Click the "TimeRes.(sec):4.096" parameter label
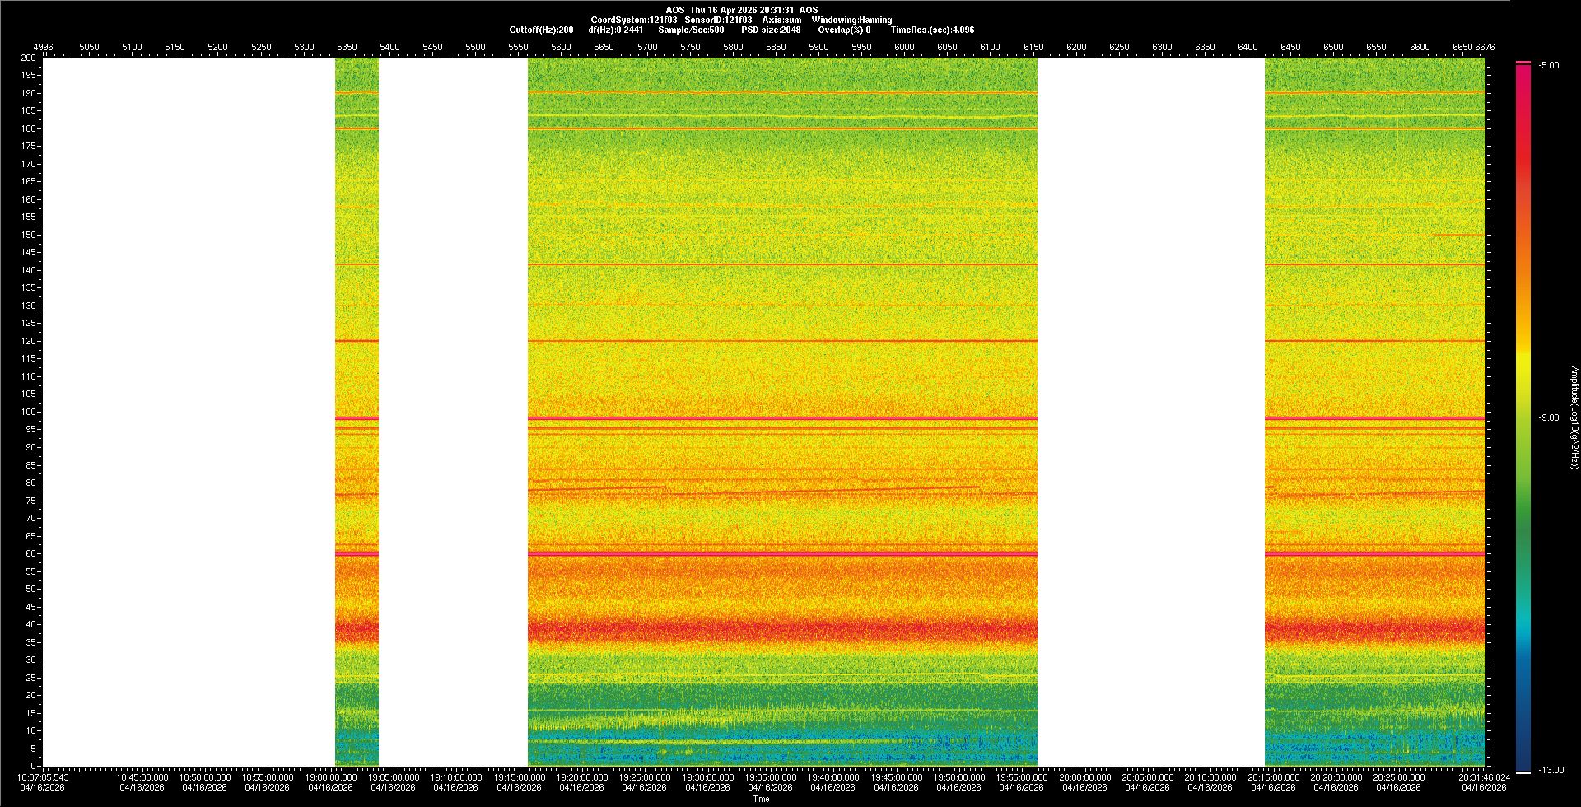 coord(932,30)
